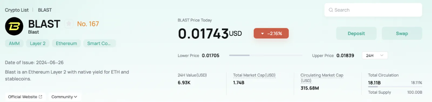The height and width of the screenshot is (102, 432).
Task: Click the Total Market Cap(USD) label
Action: (x=254, y=75)
